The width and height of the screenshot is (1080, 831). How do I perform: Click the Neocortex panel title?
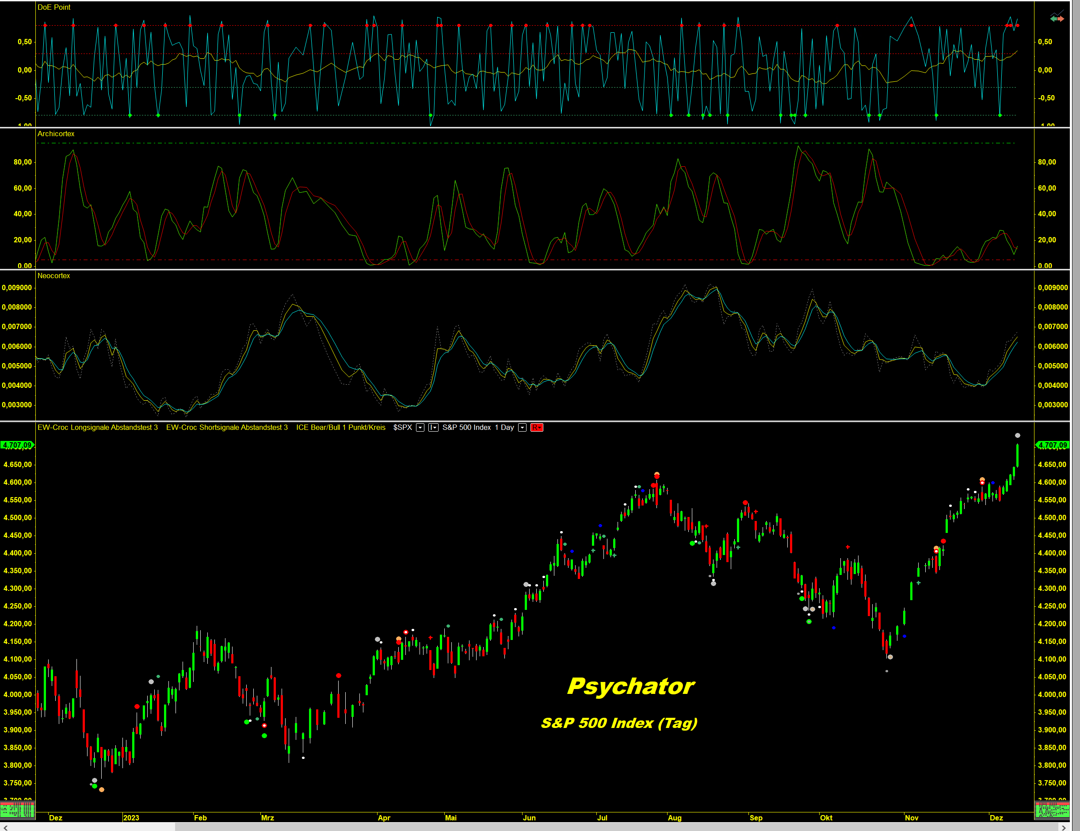coord(53,276)
